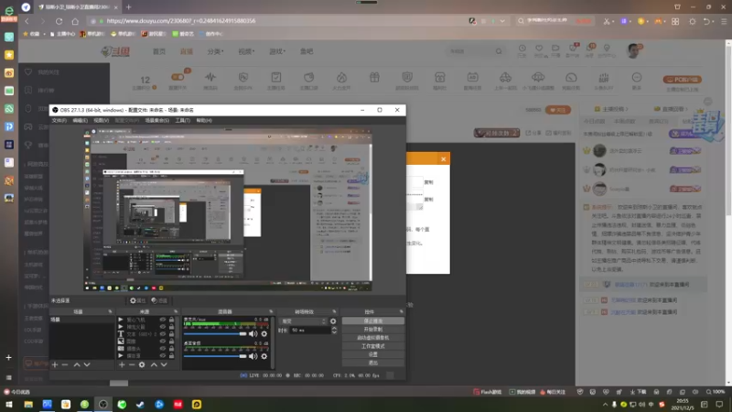Toggle eye visibility of the text (T) source
732x412 pixels.
pyautogui.click(x=163, y=334)
